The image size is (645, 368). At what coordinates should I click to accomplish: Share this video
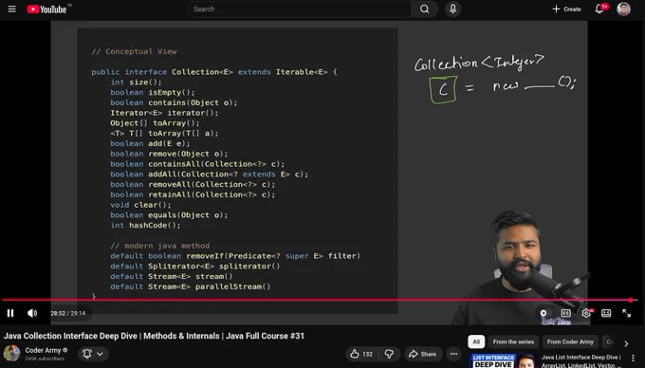tap(423, 354)
